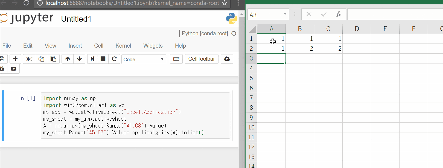Open the File menu in Jupyter
The image size is (443, 168).
point(7,46)
